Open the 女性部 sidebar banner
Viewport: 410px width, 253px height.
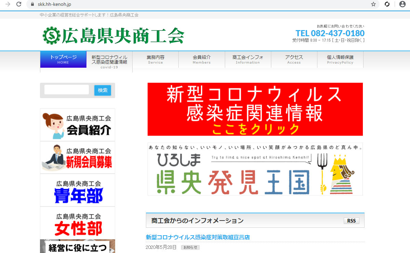[78, 223]
